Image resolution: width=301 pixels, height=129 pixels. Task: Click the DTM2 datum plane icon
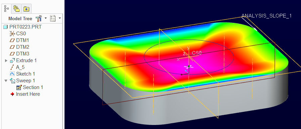pos(12,47)
